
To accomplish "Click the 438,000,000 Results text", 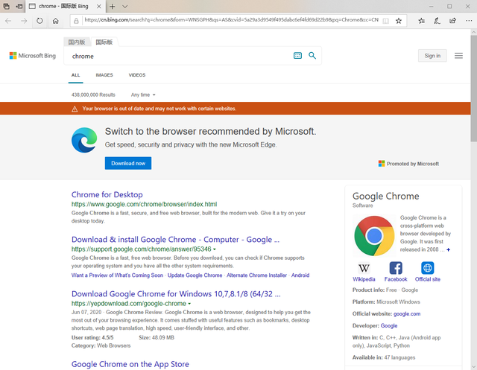I will [93, 95].
